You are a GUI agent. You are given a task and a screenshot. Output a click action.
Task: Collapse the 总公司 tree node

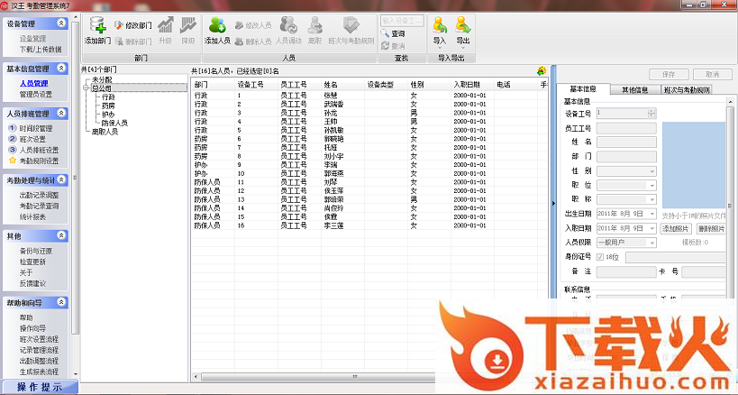87,88
